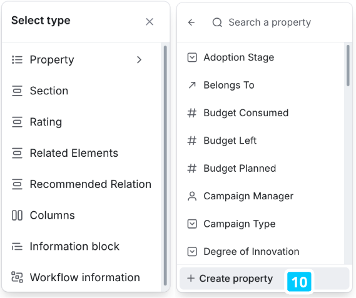Click the Campaign Type dropdown icon
Image resolution: width=356 pixels, height=298 pixels.
[192, 224]
